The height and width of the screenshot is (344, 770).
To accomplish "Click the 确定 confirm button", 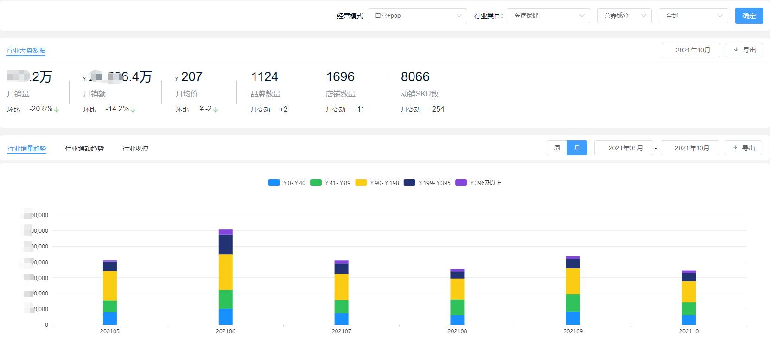I will click(x=749, y=16).
